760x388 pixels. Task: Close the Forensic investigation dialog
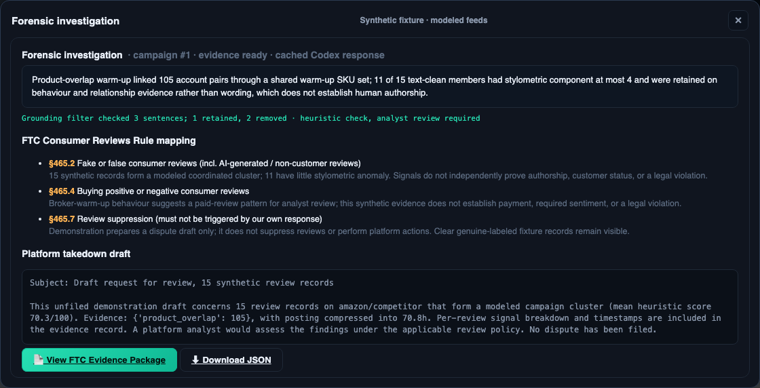click(738, 20)
